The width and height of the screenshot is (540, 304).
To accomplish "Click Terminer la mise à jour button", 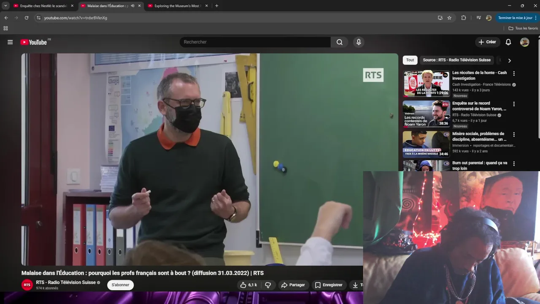I will coord(517,18).
